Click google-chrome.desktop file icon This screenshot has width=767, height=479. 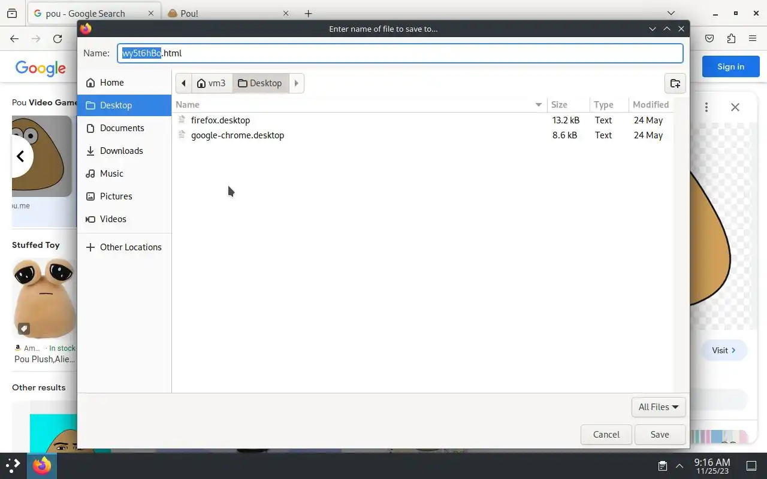click(182, 135)
